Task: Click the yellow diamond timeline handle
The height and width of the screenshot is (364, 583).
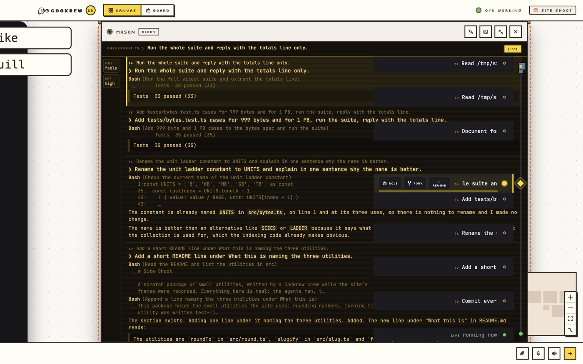Action: [x=520, y=183]
